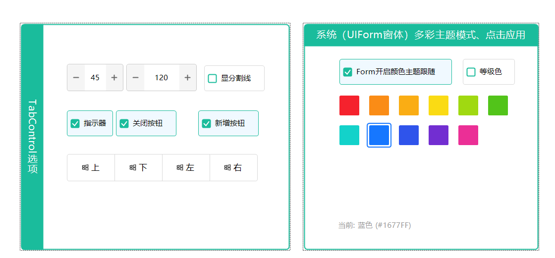Set tab position to 左

click(186, 168)
